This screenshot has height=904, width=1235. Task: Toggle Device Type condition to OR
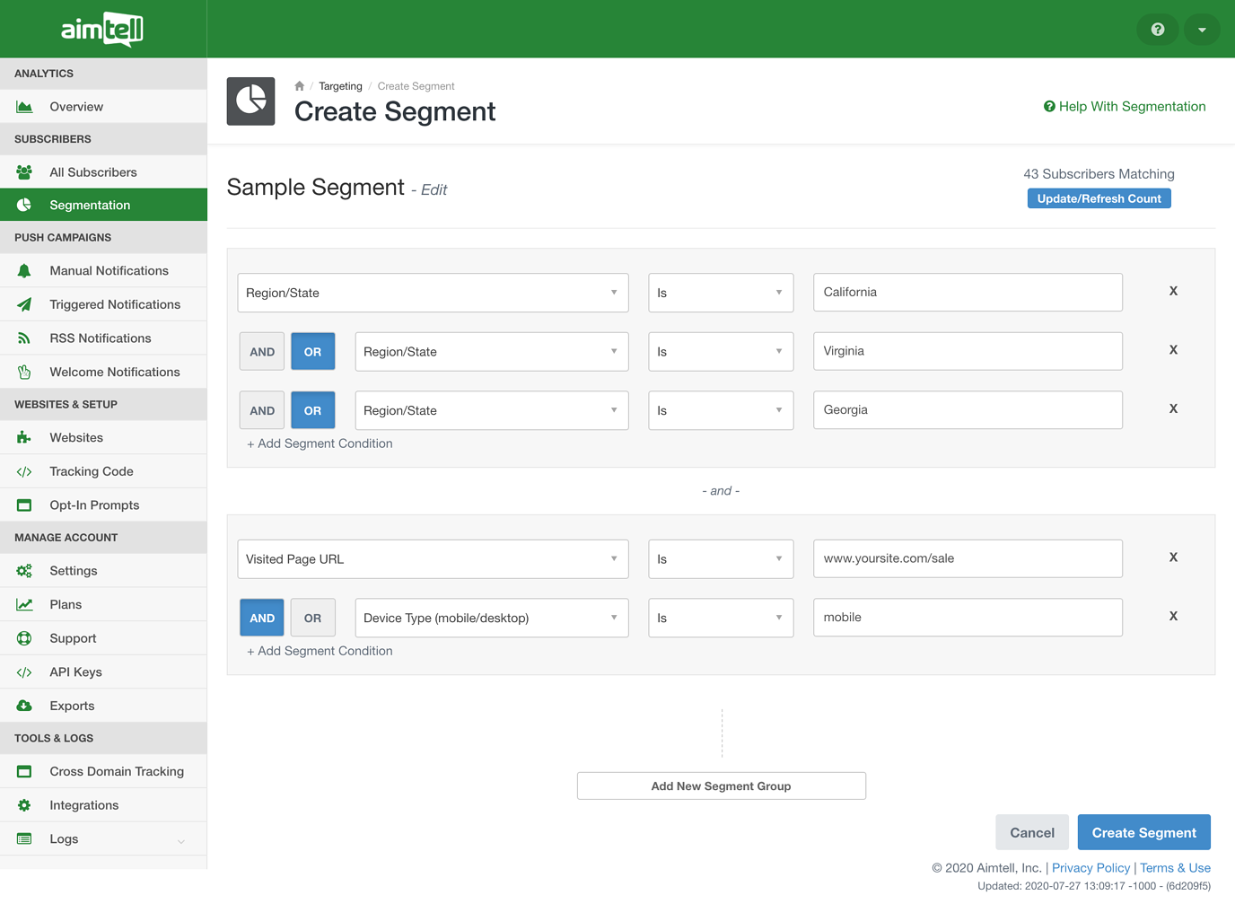click(312, 619)
